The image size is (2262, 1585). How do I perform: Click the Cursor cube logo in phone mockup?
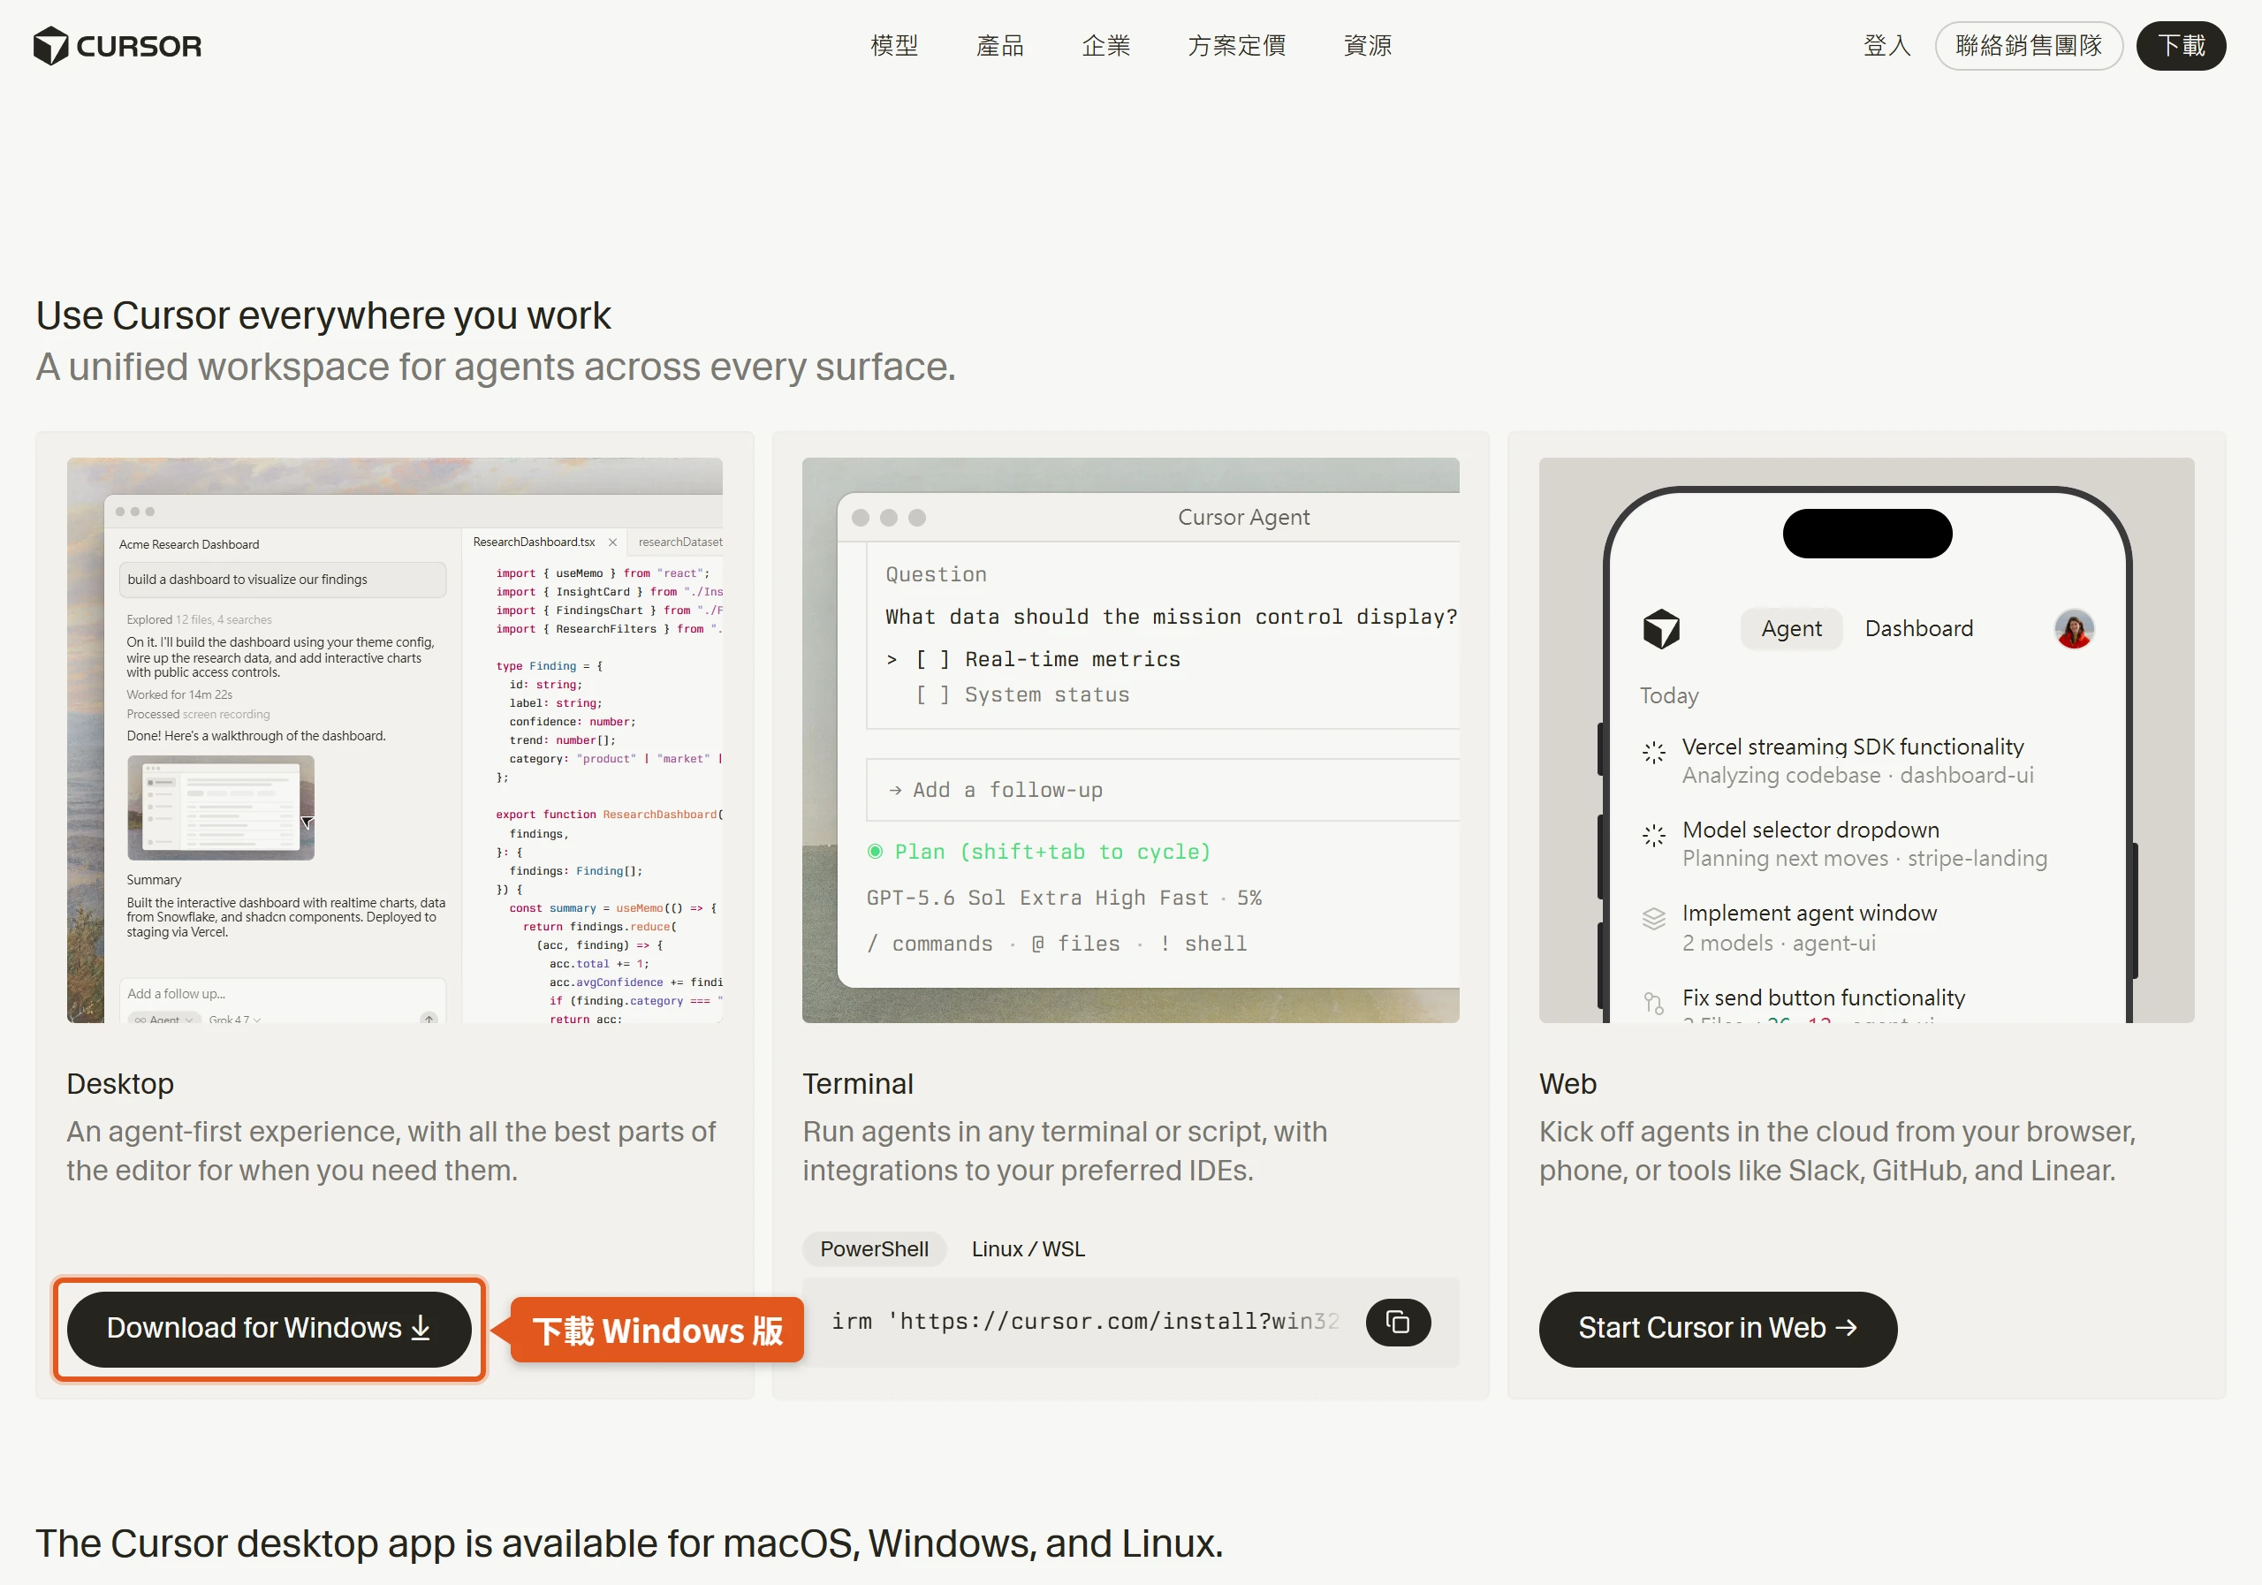(1661, 628)
